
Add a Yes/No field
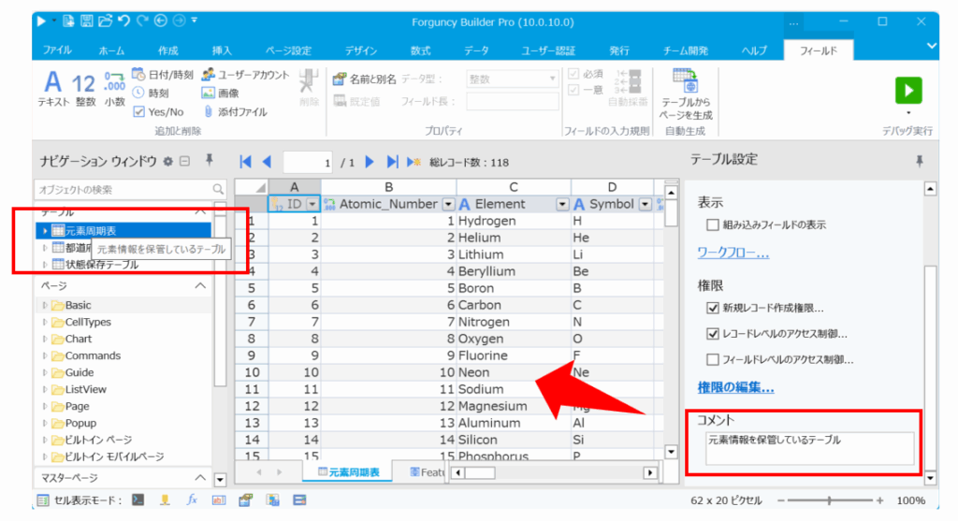[x=158, y=111]
